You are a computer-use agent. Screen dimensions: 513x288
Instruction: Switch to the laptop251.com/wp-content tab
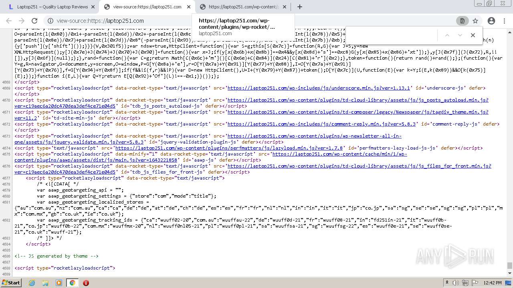[243, 7]
